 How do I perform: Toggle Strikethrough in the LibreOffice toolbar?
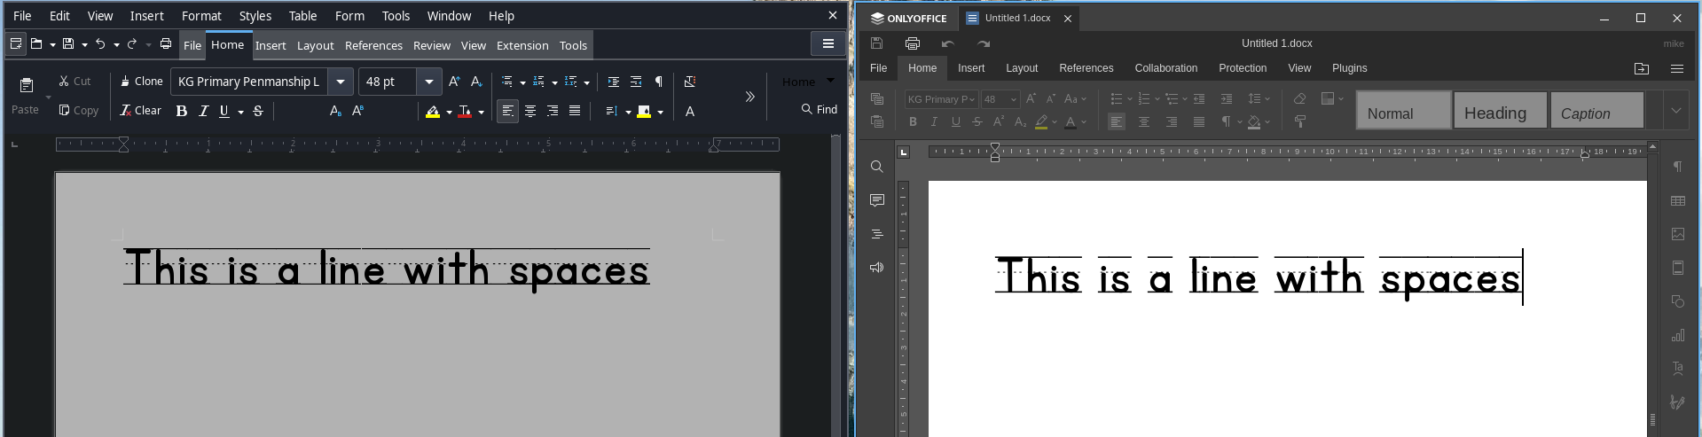tap(258, 111)
